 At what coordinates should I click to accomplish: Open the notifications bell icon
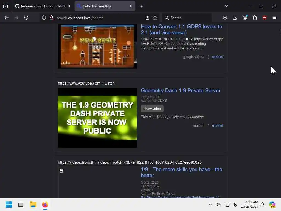(262, 204)
